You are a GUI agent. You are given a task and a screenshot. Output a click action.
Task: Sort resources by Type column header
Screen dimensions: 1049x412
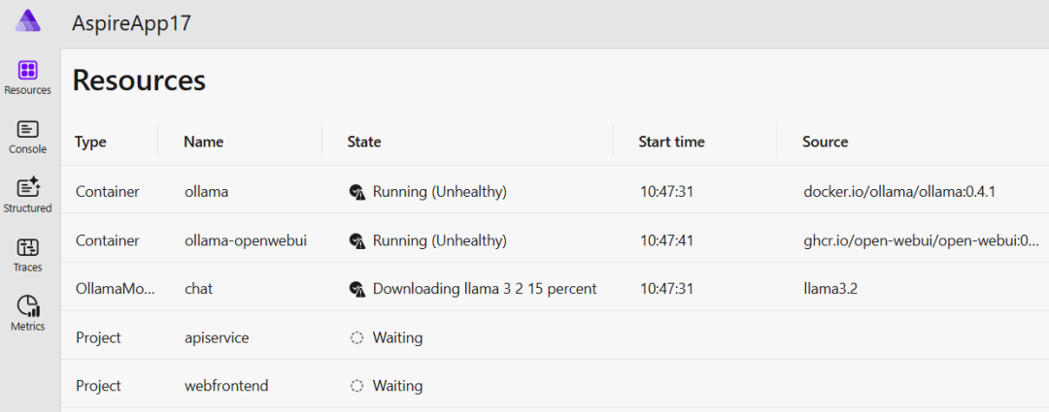point(90,142)
